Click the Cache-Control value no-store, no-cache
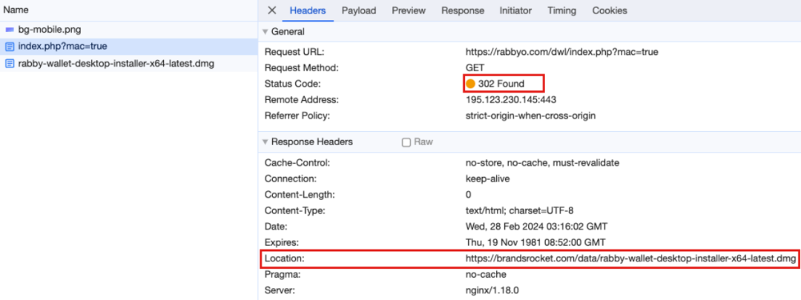This screenshot has height=300, width=801. click(x=542, y=163)
